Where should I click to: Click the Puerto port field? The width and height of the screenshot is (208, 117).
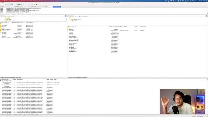[50, 7]
